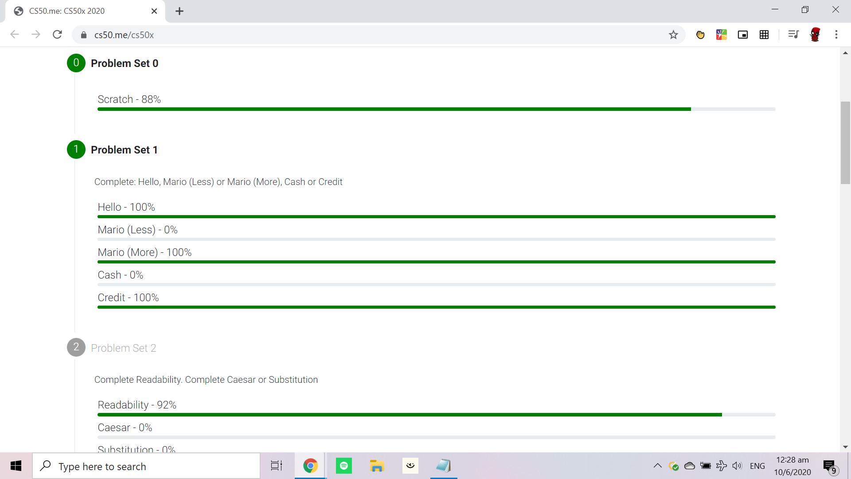Open the media control playlist icon
Viewport: 851px width, 479px height.
tap(793, 35)
